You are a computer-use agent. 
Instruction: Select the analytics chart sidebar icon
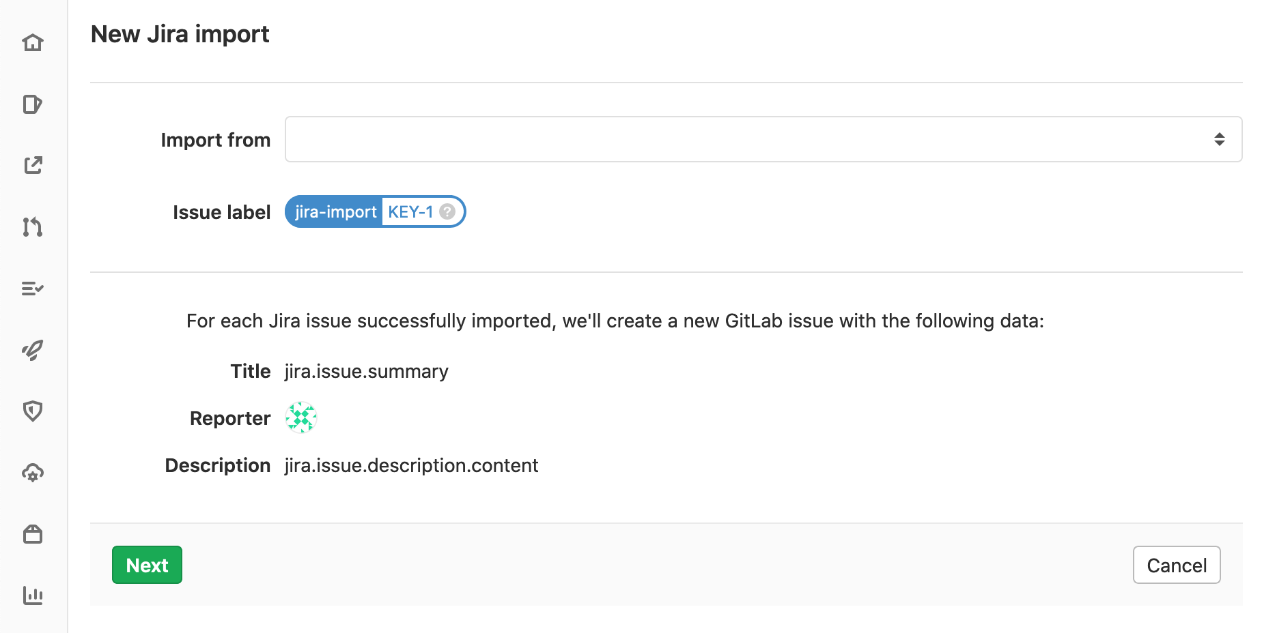coord(33,595)
